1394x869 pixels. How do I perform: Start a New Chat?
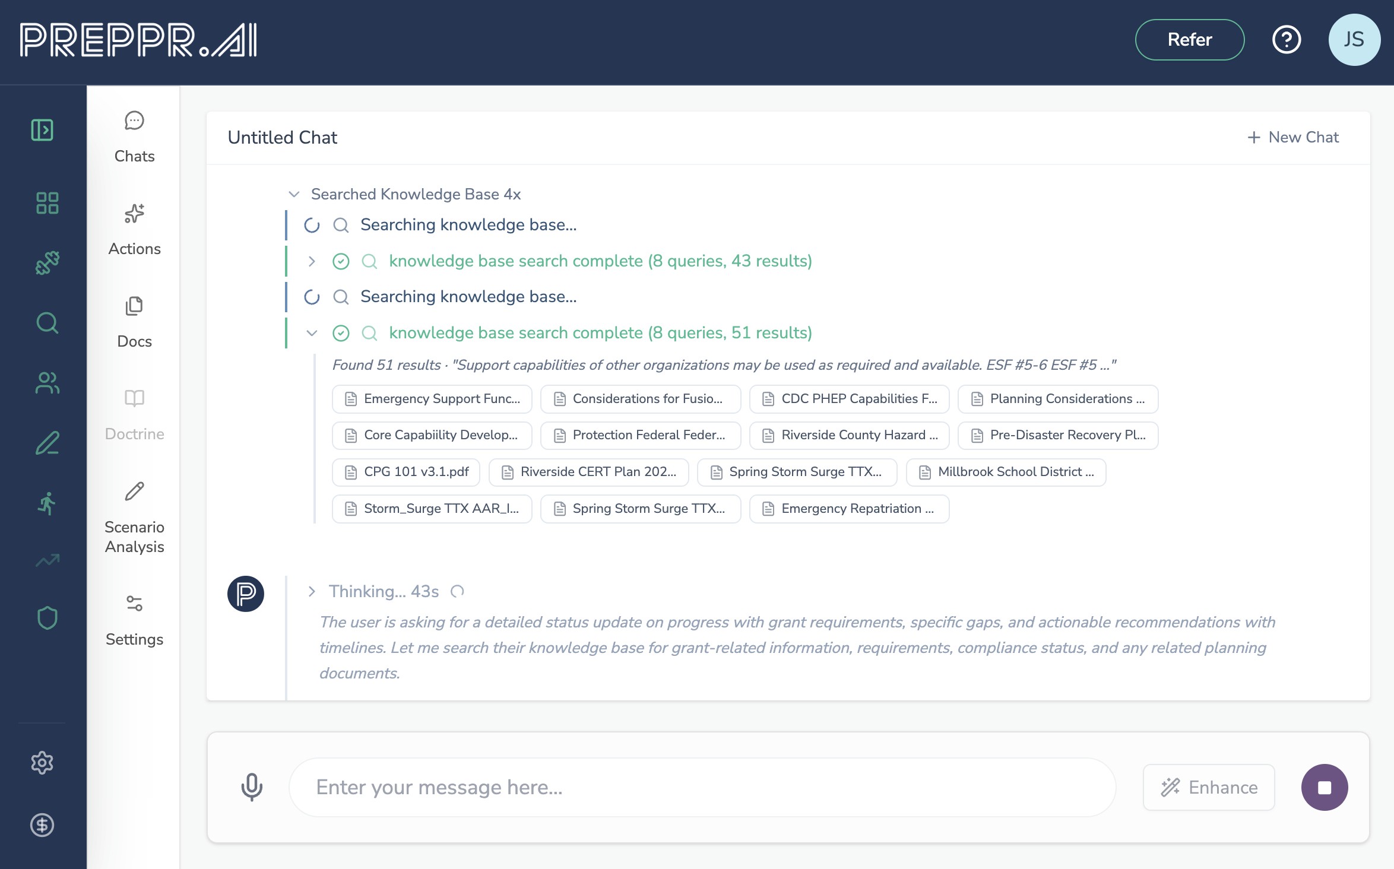pos(1293,137)
